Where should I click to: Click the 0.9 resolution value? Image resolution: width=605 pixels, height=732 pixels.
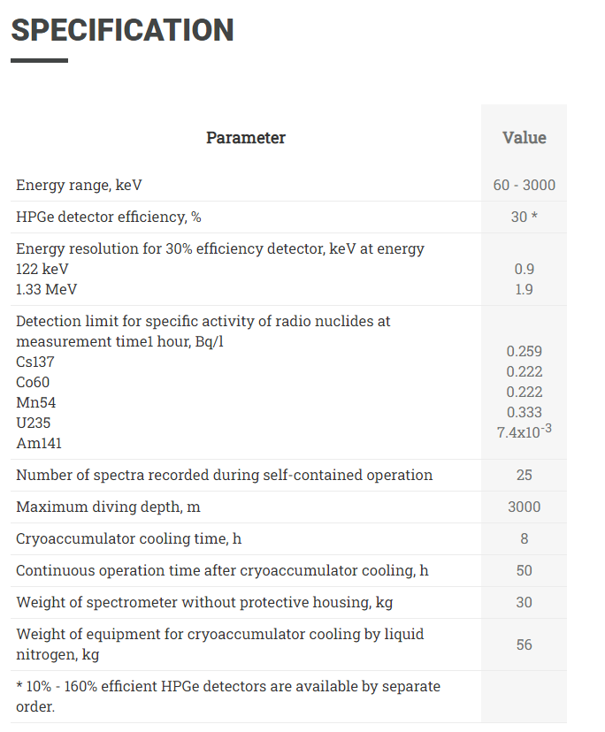pyautogui.click(x=524, y=269)
